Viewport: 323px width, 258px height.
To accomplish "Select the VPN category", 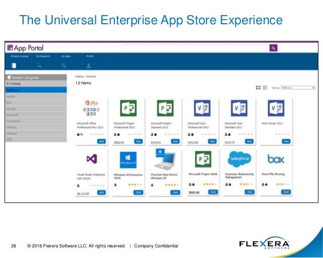I will click(36, 139).
